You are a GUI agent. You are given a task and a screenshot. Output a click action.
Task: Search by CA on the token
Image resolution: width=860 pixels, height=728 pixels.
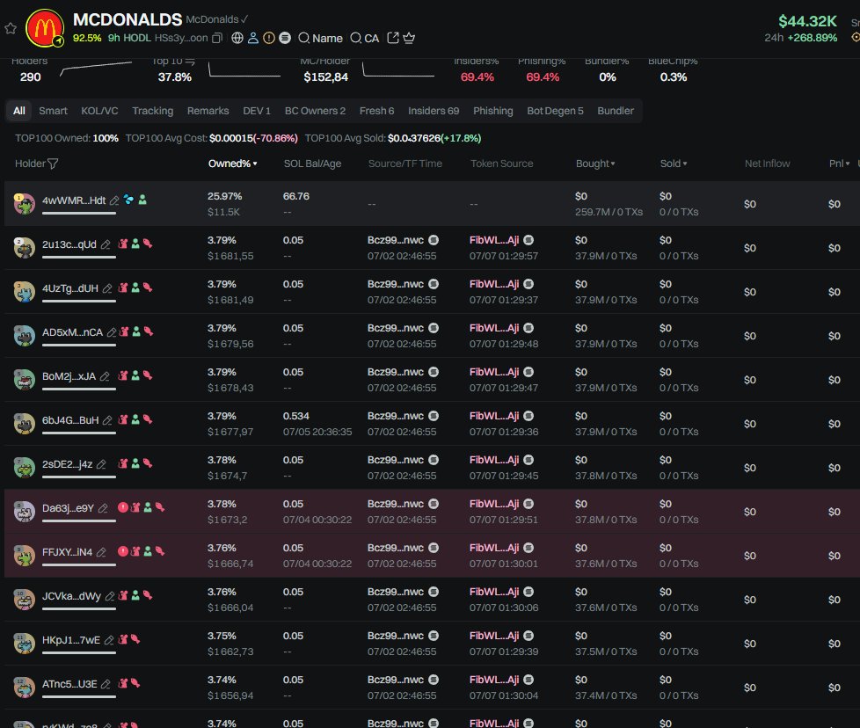click(365, 38)
